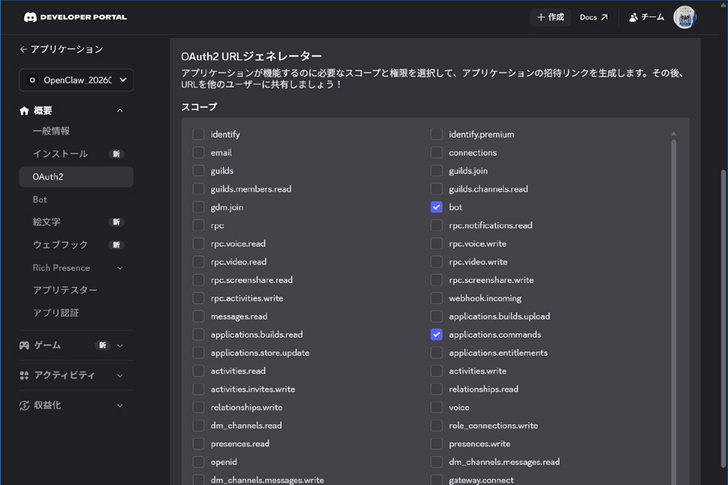Open the OpenClaw application selector dropdown
This screenshot has width=728, height=485.
coord(75,80)
